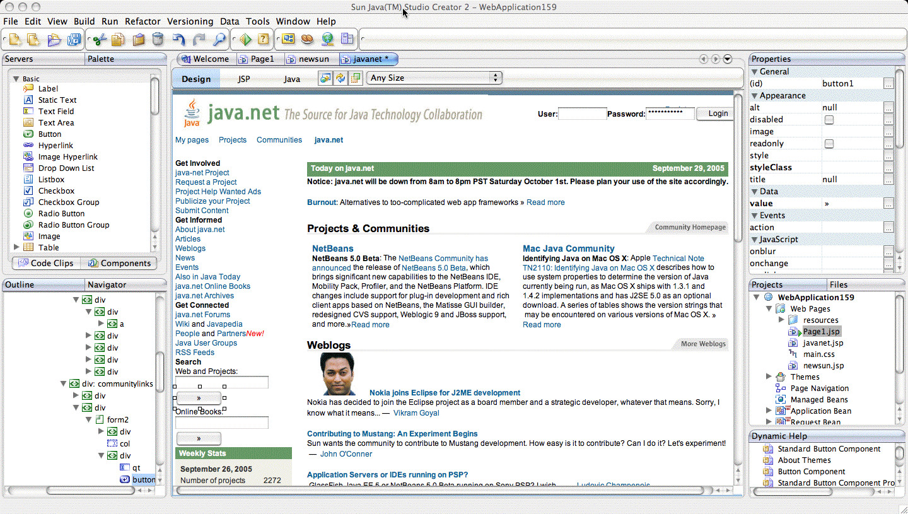This screenshot has height=514, width=908.
Task: Click the preview in browser icon beside Java
Action: [325, 78]
